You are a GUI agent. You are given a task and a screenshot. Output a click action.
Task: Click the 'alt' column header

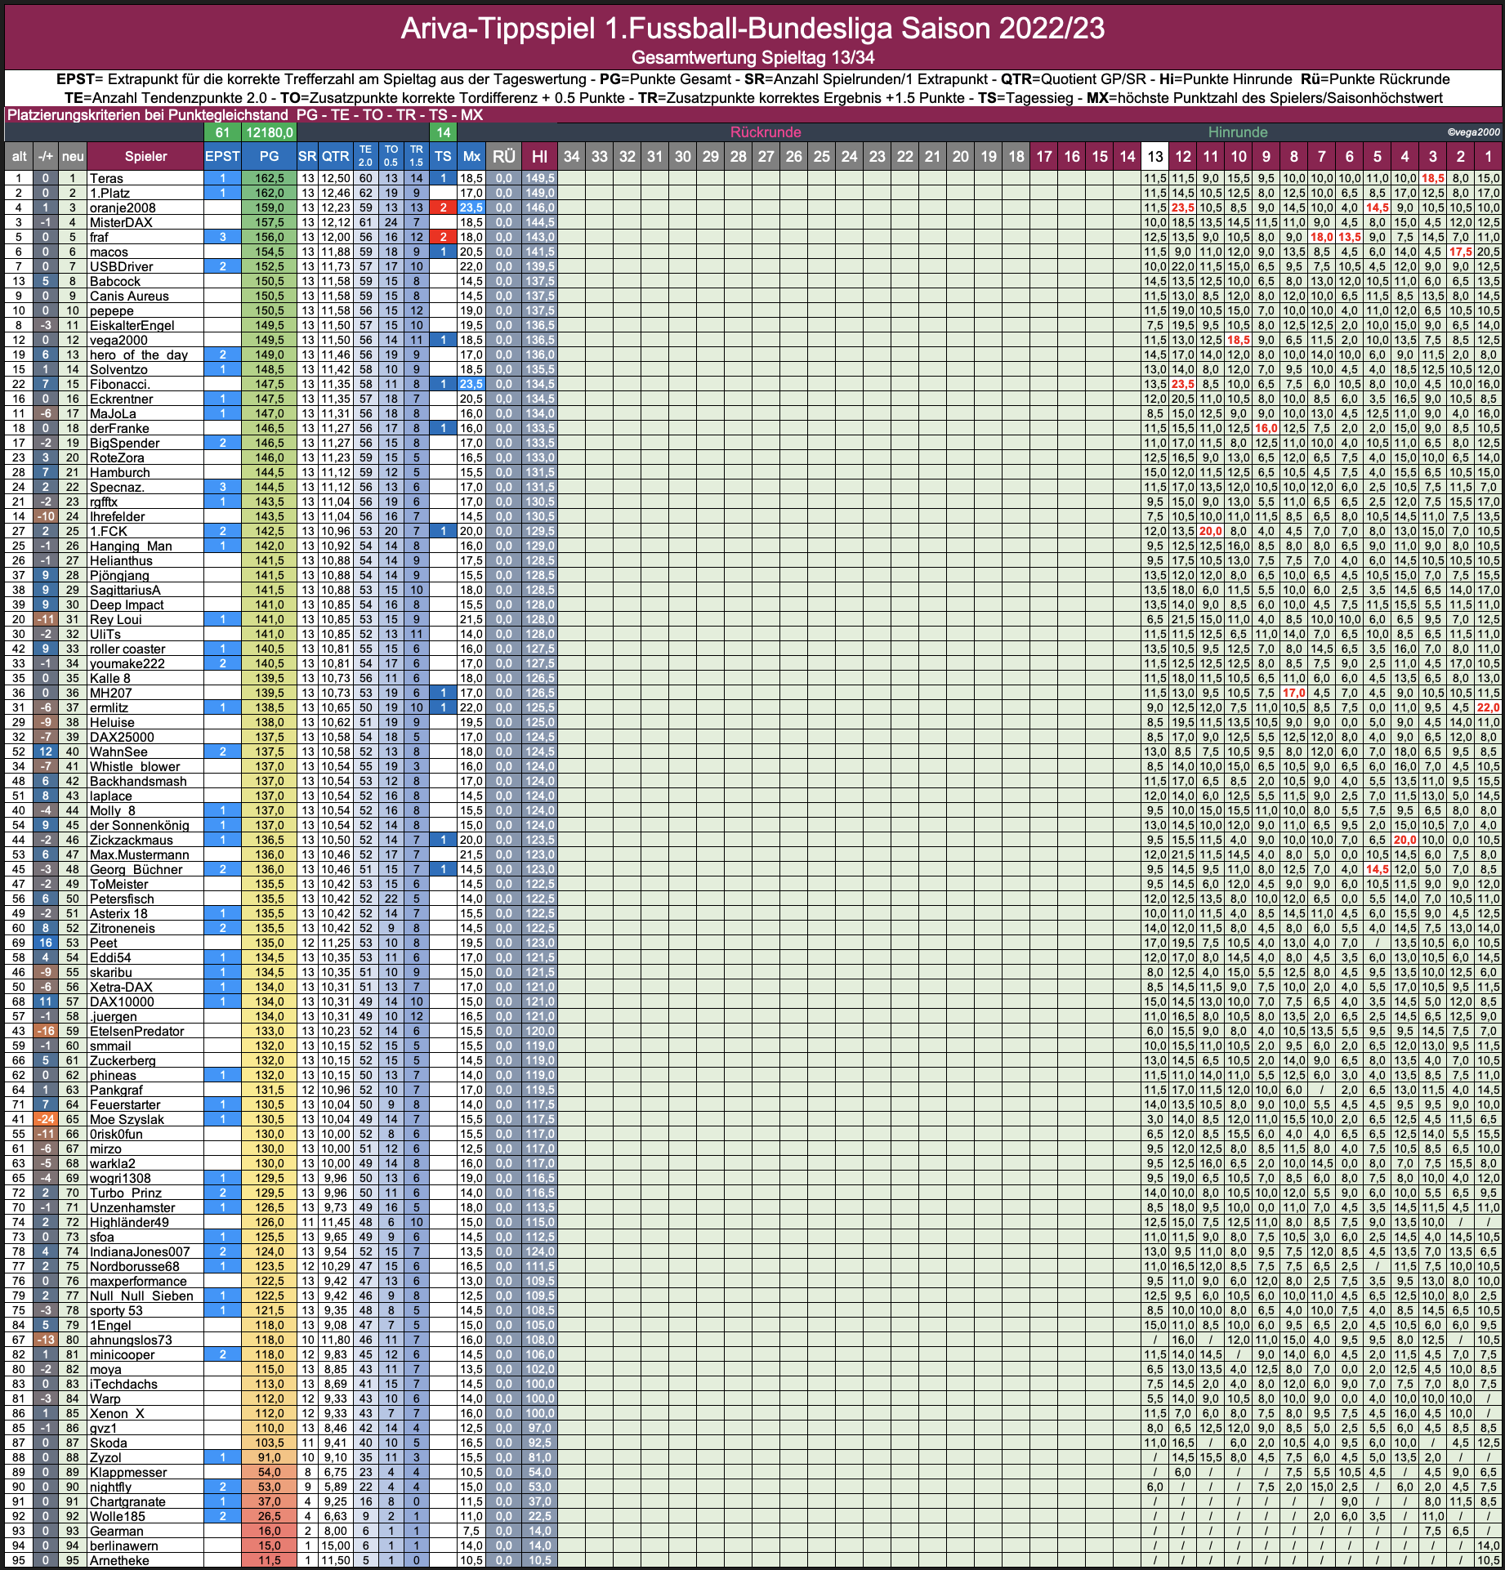point(20,156)
